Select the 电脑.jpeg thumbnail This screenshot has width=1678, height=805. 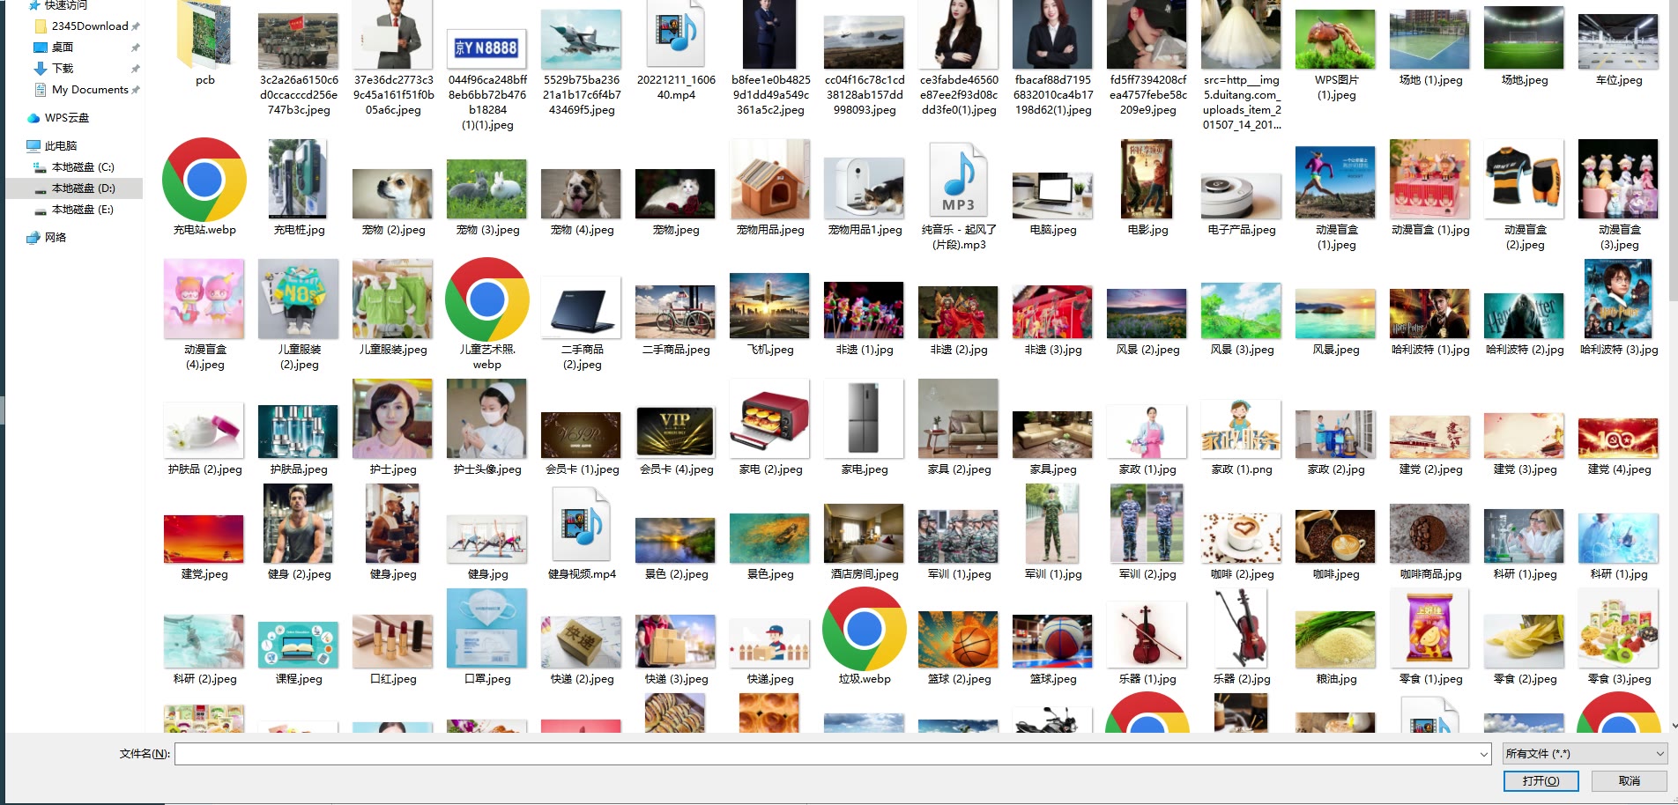[1053, 196]
